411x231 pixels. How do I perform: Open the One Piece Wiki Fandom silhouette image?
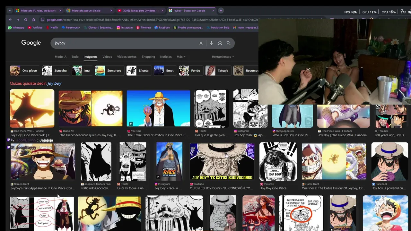tap(32, 108)
